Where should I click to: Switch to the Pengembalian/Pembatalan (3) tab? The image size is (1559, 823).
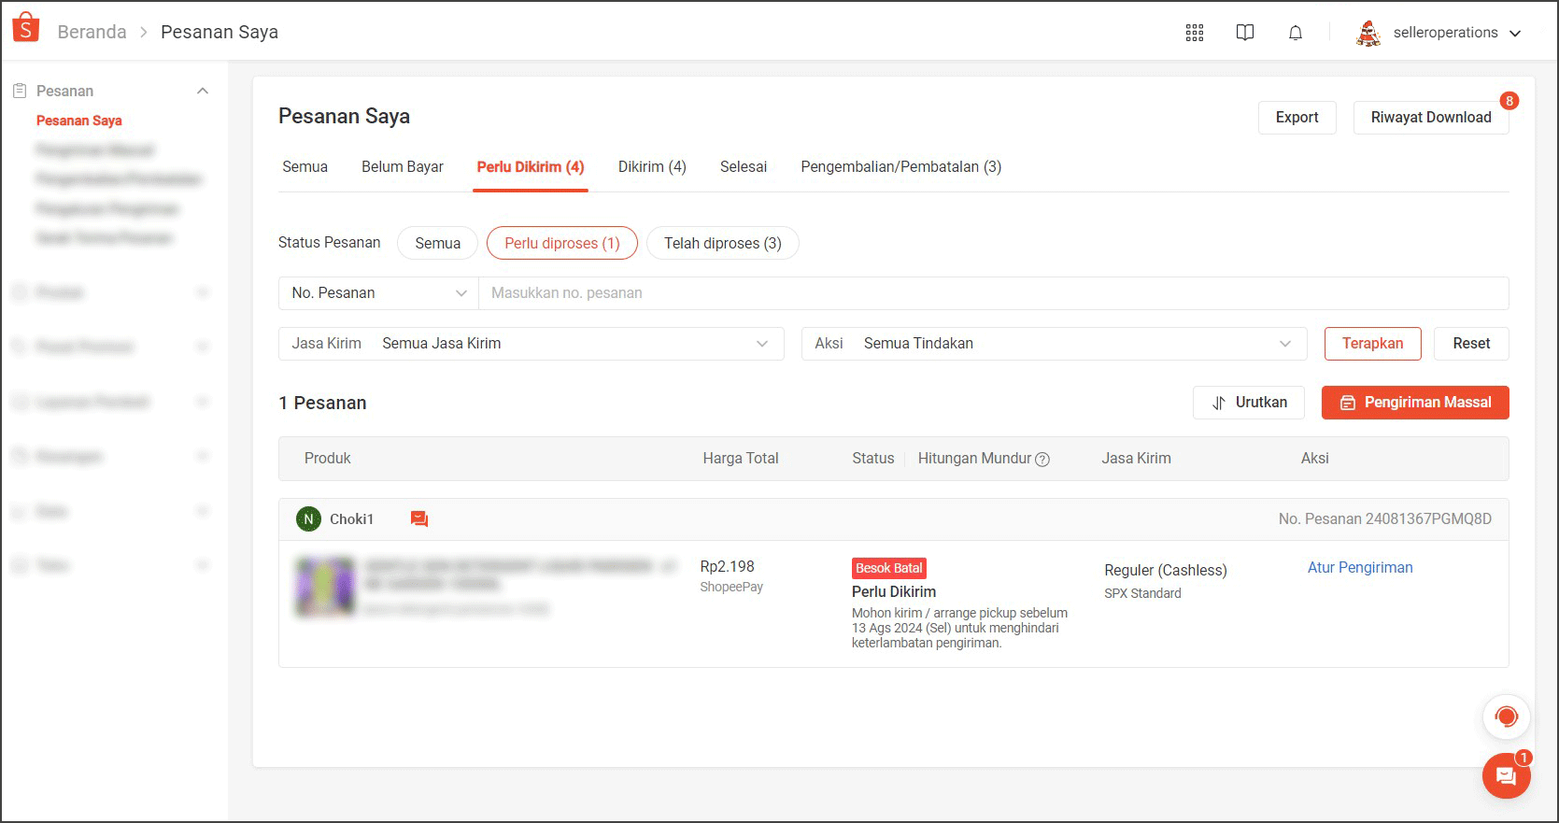point(900,167)
